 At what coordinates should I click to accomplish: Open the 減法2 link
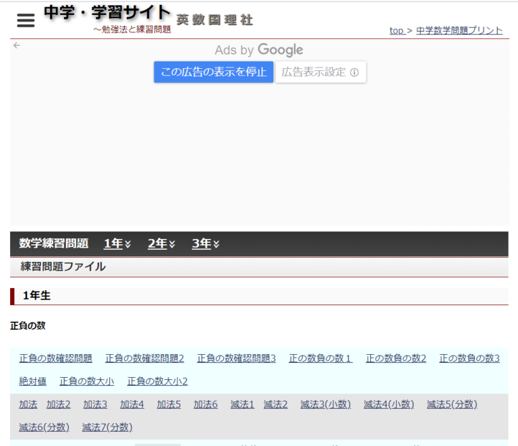(275, 404)
